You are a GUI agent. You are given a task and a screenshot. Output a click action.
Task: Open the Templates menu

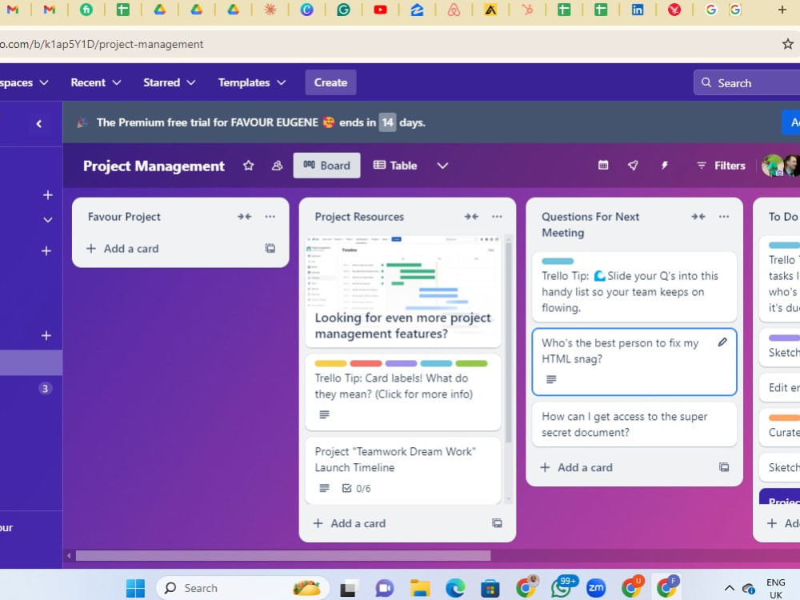click(251, 82)
